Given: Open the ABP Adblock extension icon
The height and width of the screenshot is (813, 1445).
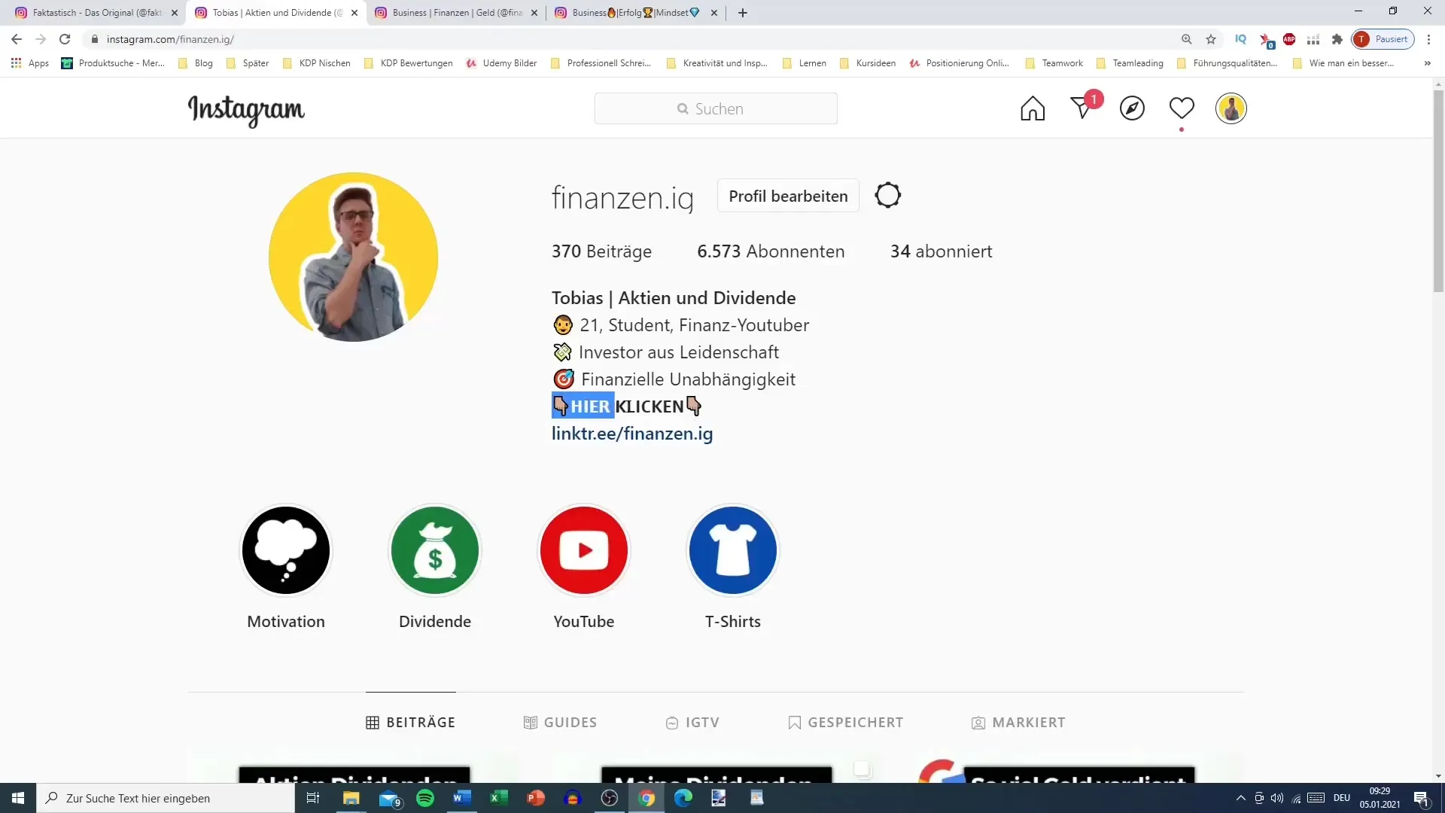Looking at the screenshot, I should click(1289, 39).
